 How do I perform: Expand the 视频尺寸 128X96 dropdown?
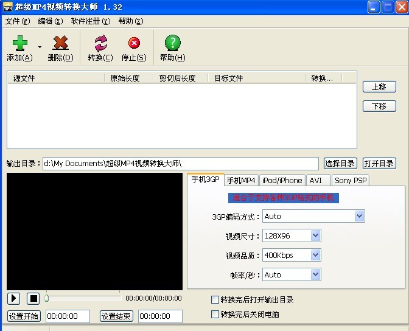click(315, 235)
